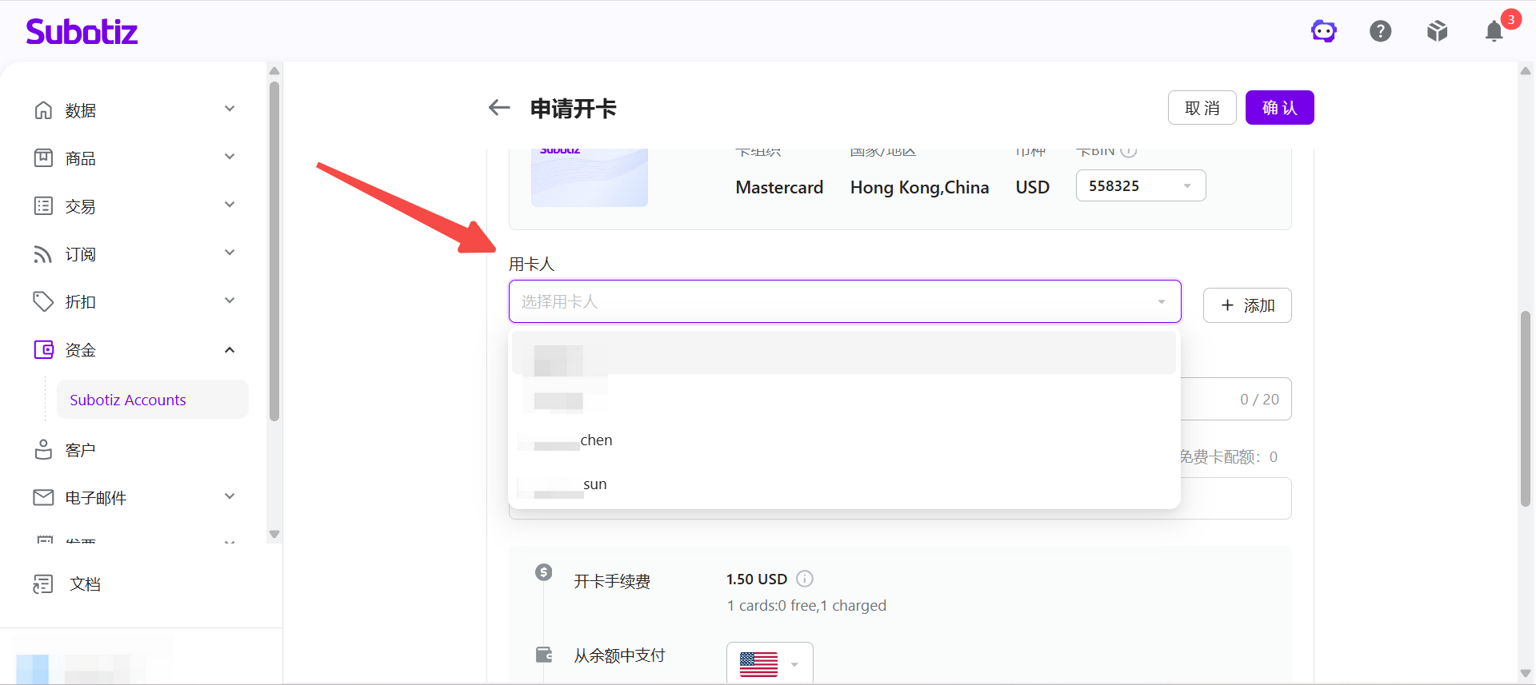Screen dimensions: 1536x685
Task: Click the wallet icon next to 资金
Action: [43, 349]
